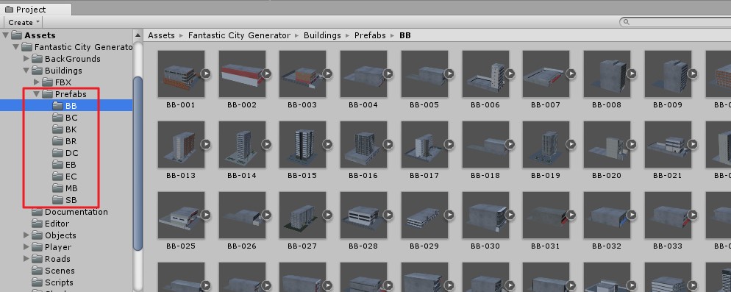Expand BB-027 prefab with its arrow button
Screen dimensions: 731x292
point(328,215)
